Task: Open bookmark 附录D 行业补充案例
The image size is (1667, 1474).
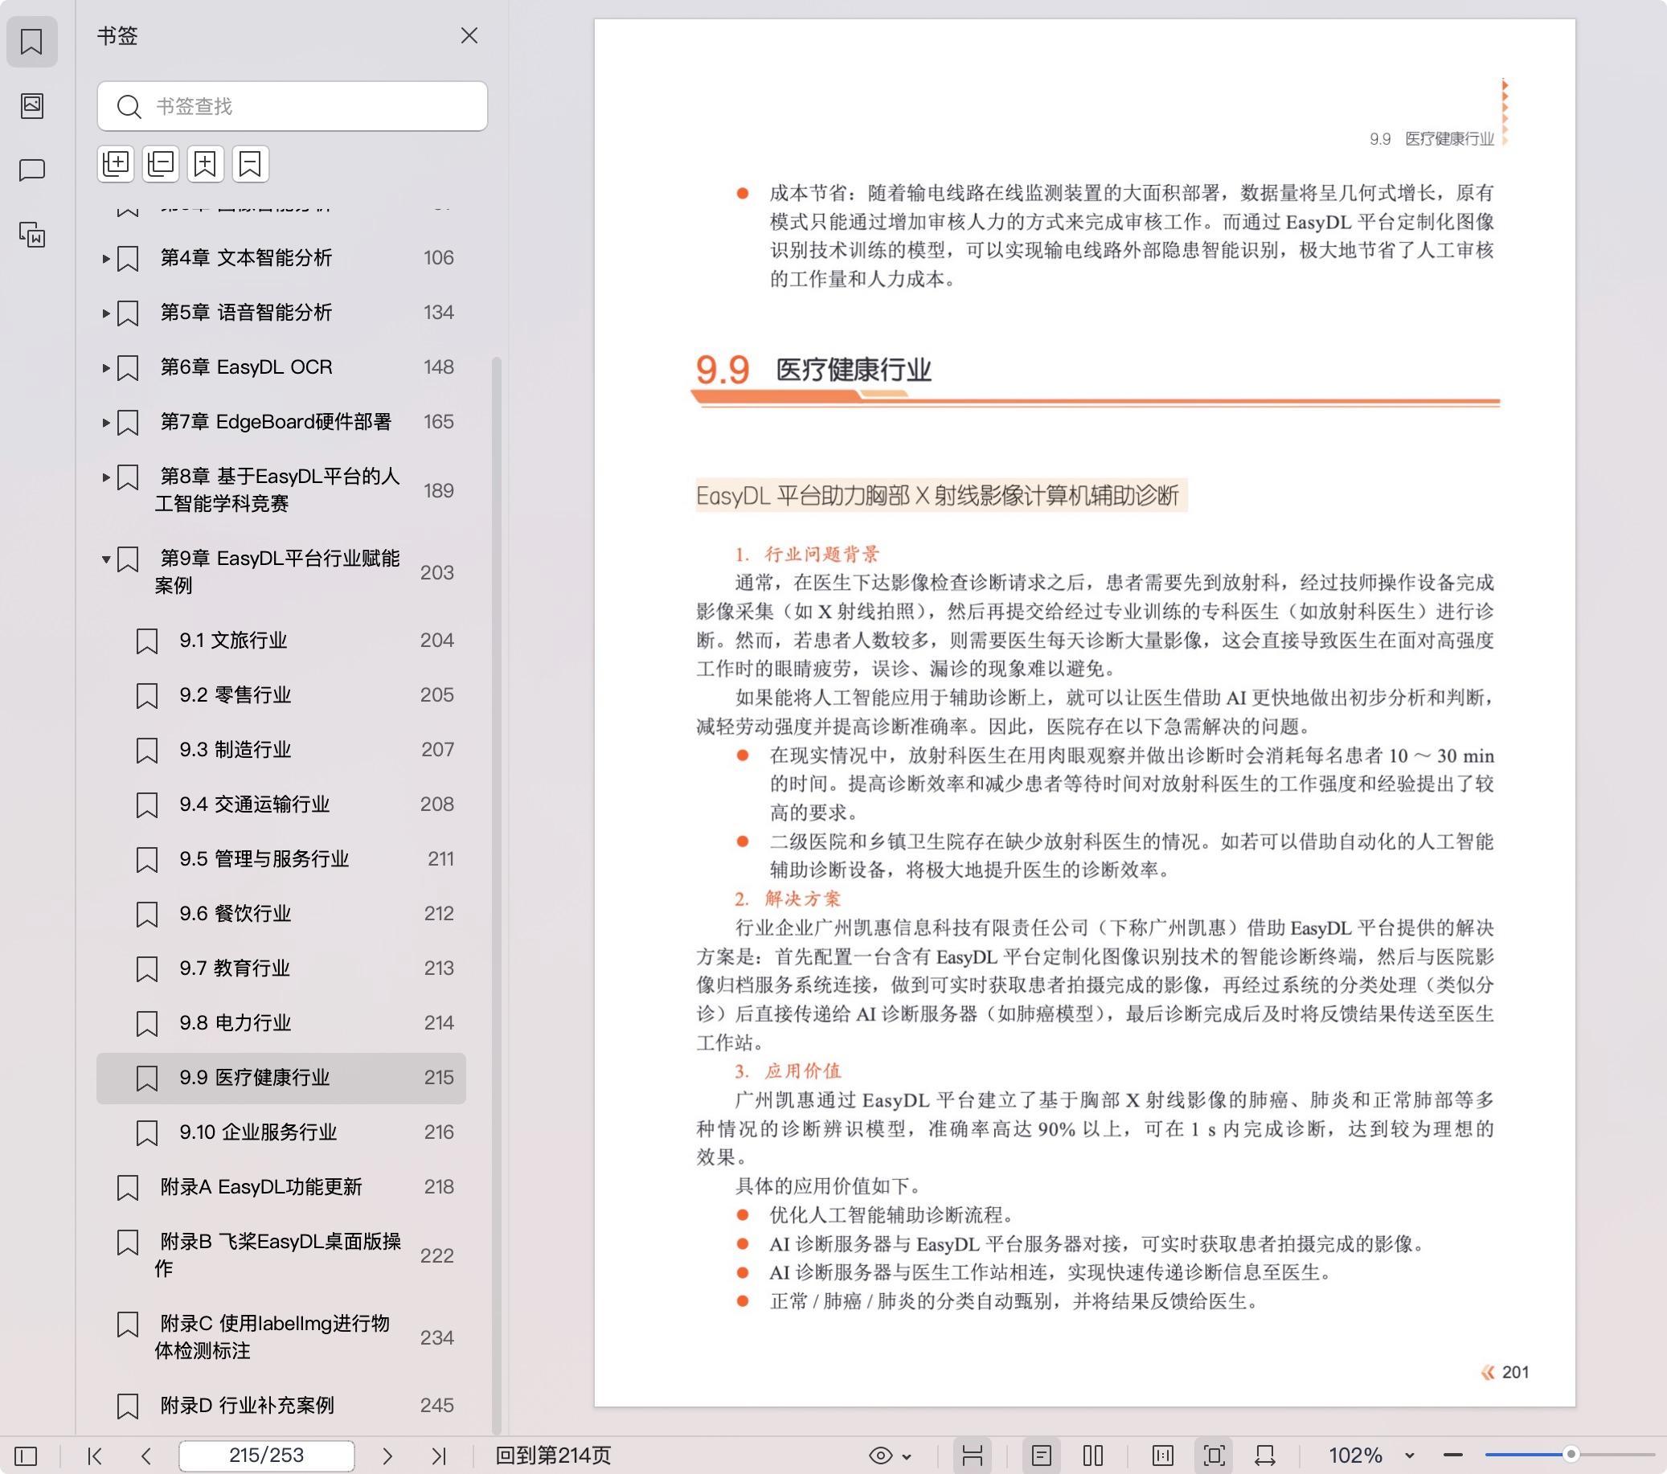Action: 246,1406
